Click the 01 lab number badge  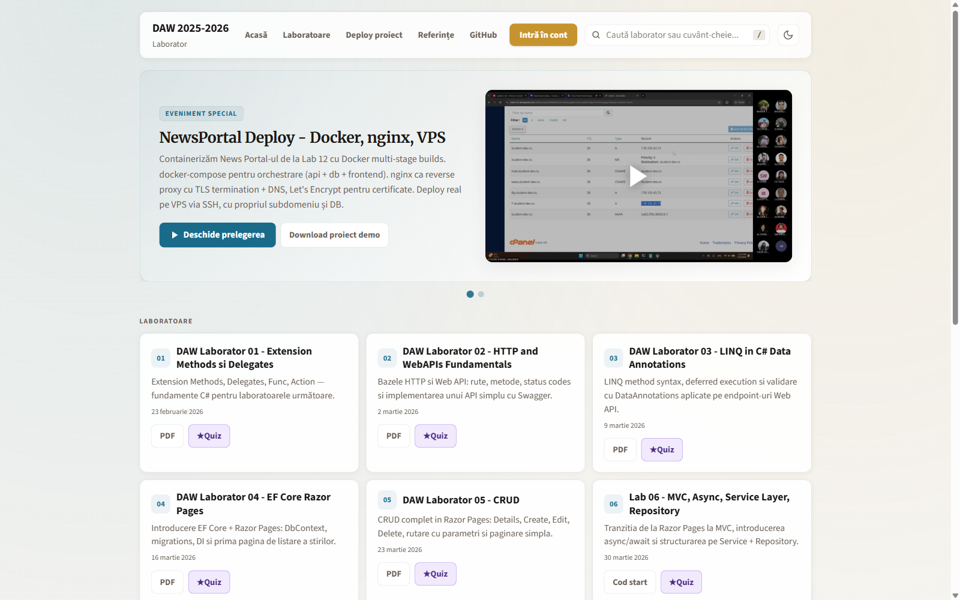(x=161, y=358)
